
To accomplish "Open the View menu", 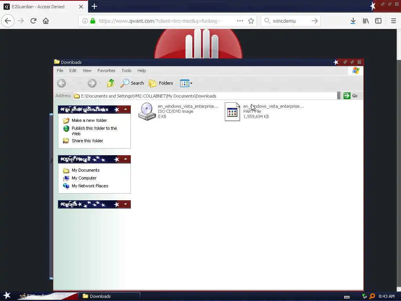I will point(87,71).
